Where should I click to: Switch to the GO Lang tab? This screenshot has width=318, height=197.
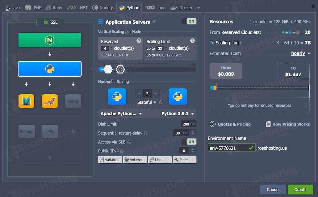tap(155, 8)
